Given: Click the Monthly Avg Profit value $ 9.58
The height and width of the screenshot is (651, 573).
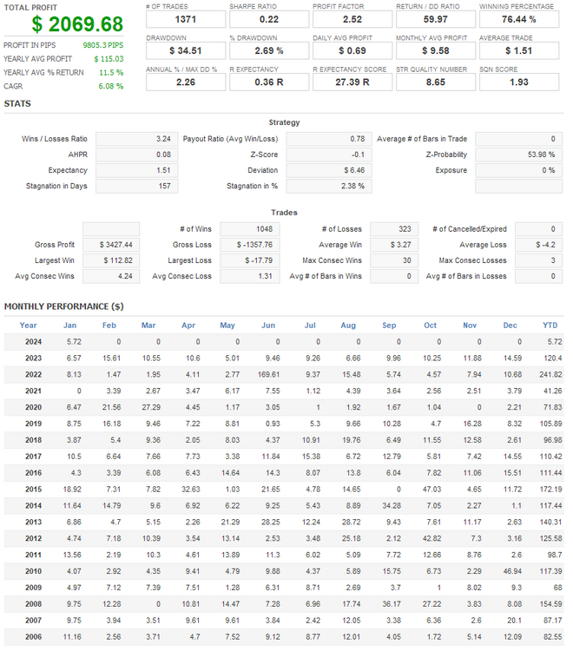Looking at the screenshot, I should tap(436, 50).
